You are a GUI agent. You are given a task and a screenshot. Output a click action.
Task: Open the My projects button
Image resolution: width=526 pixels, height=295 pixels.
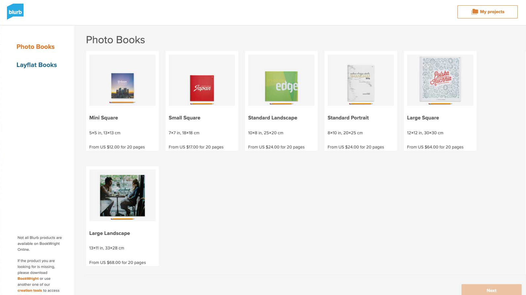[487, 12]
